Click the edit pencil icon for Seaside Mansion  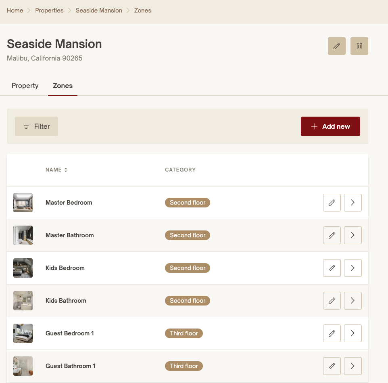[336, 46]
